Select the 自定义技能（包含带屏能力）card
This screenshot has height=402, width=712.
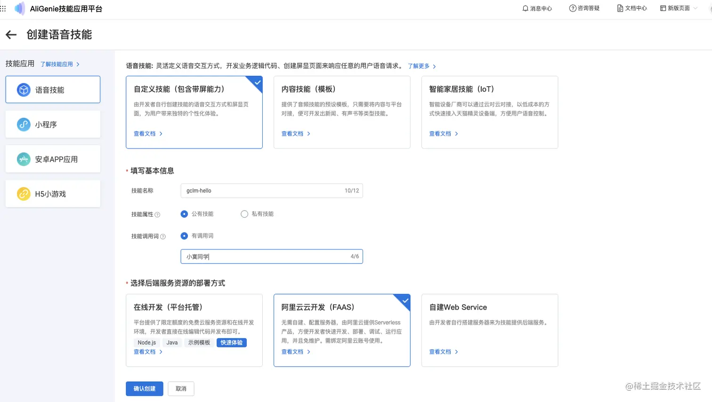[194, 112]
